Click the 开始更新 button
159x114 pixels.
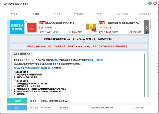(x=17, y=101)
